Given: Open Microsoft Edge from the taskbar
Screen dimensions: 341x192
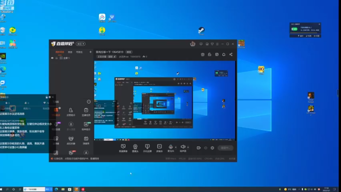Looking at the screenshot, I should [x=56, y=189].
